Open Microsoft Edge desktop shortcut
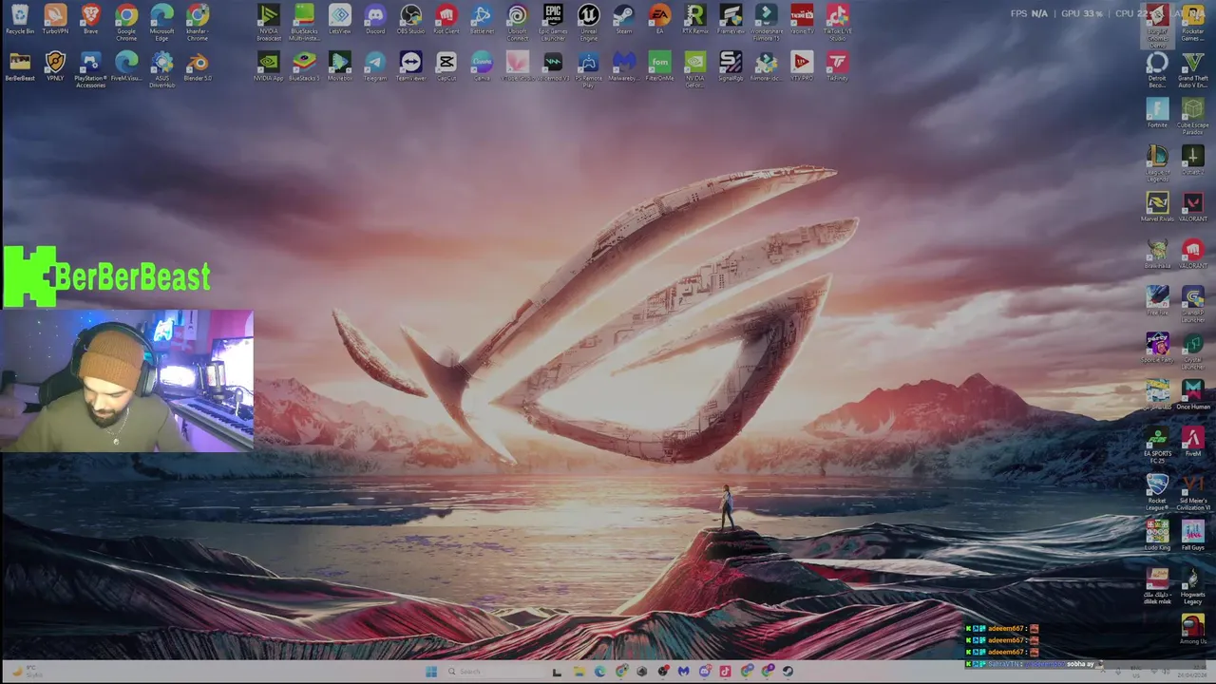1216x684 pixels. tap(161, 23)
